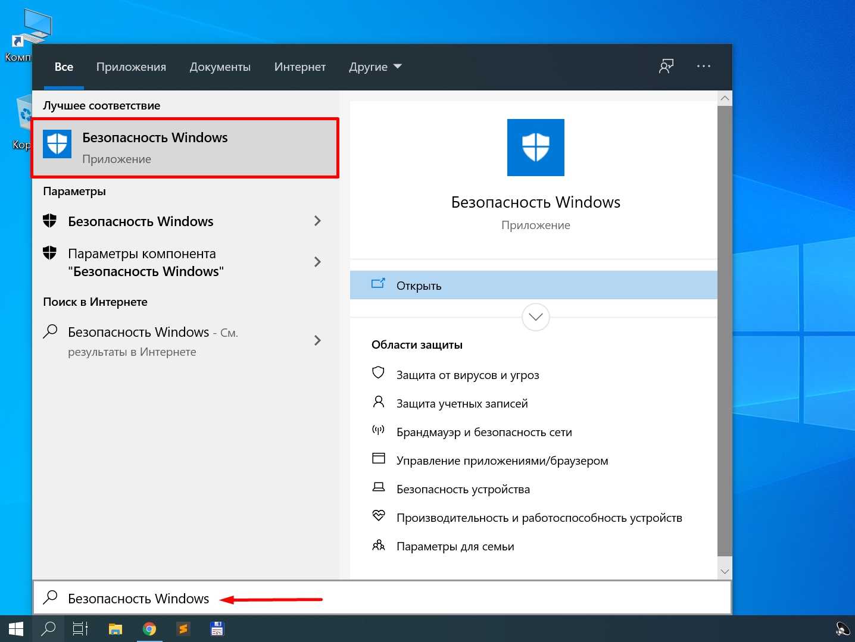This screenshot has width=855, height=642.
Task: Click the shield icon beside Безопасность Windows settings
Action: click(50, 221)
